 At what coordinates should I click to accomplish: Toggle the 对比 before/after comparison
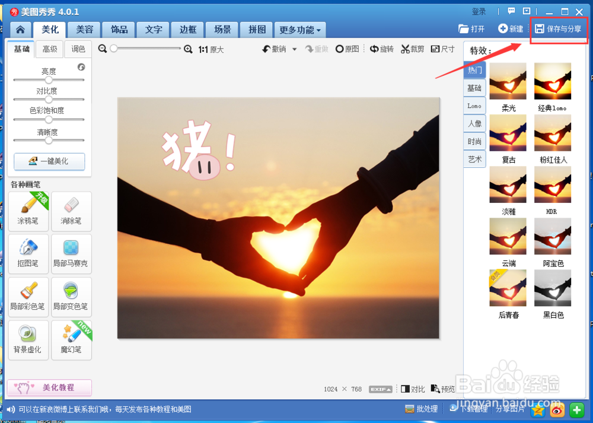click(413, 389)
